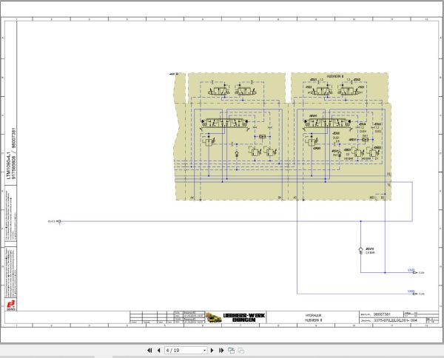Viewport: 444px width, 358px height.
Task: Click the greyed-out windows icon in the navigation bar
Action: pyautogui.click(x=241, y=351)
